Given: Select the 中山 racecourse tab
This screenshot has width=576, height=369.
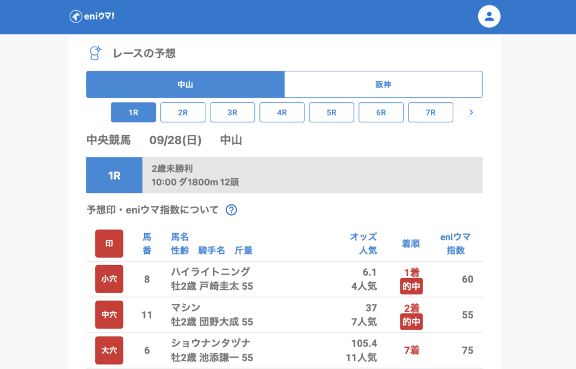Looking at the screenshot, I should pyautogui.click(x=185, y=84).
